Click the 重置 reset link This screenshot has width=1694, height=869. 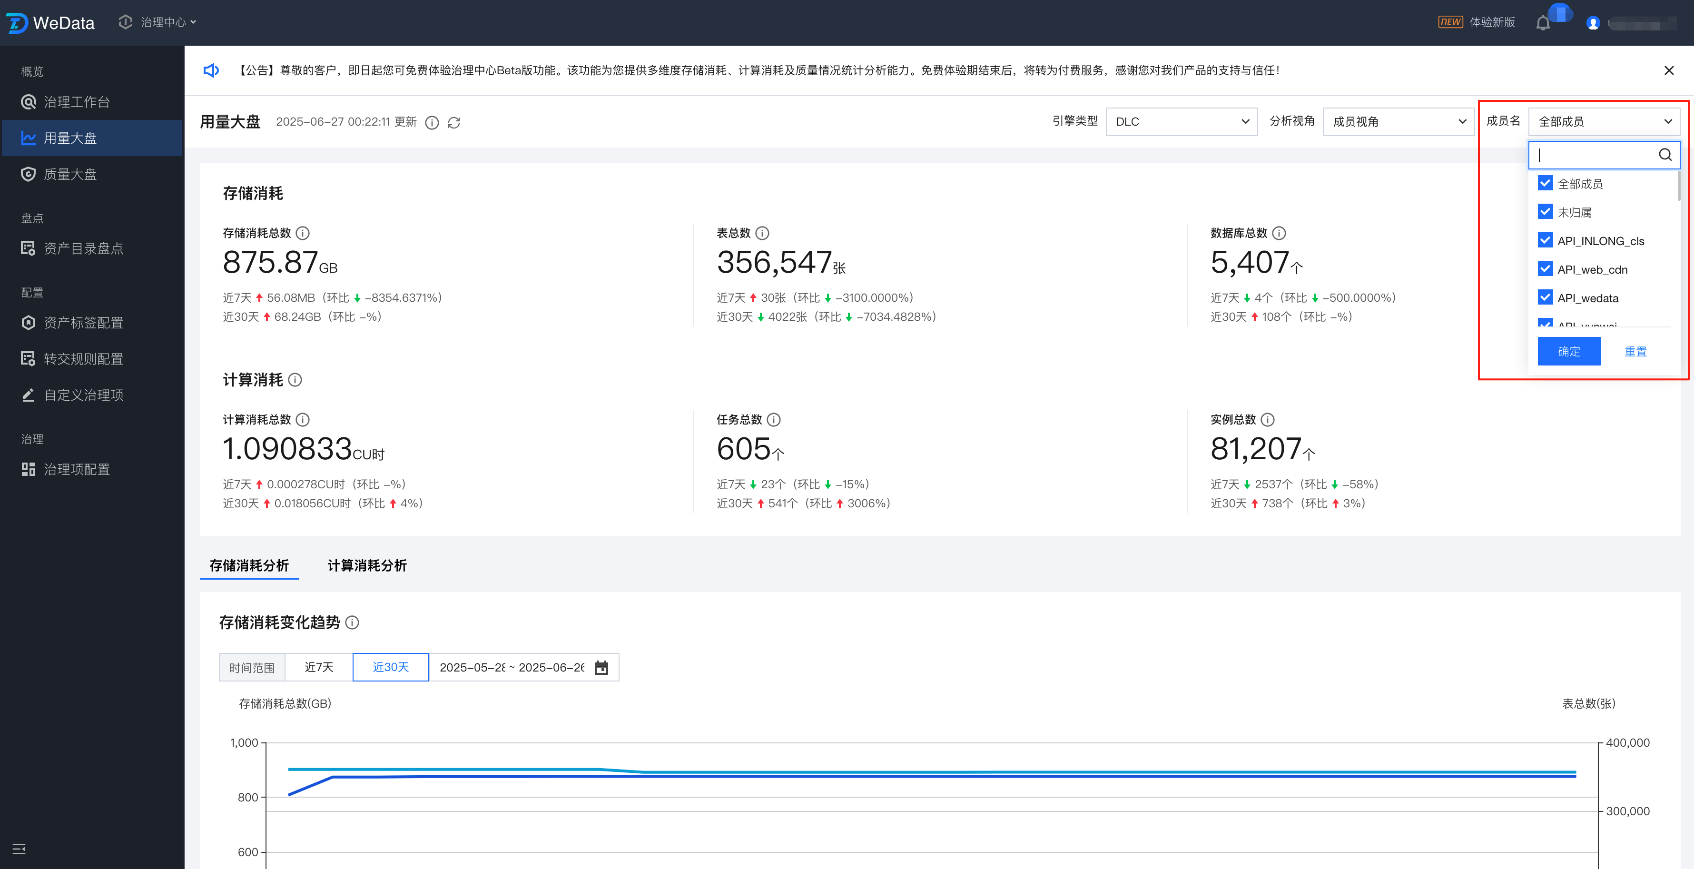[x=1635, y=351]
